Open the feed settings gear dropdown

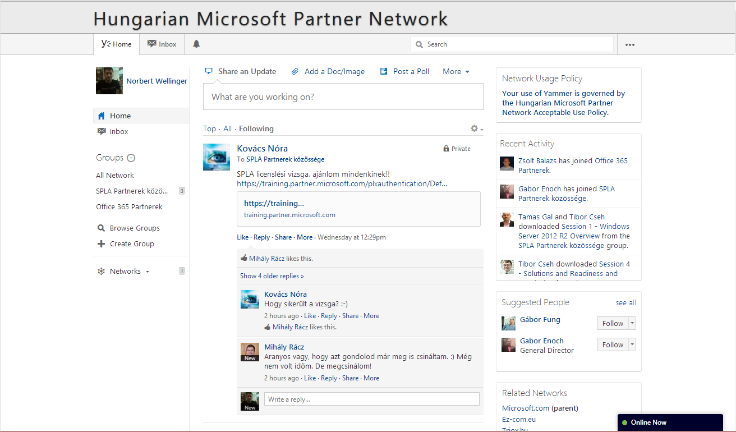476,129
